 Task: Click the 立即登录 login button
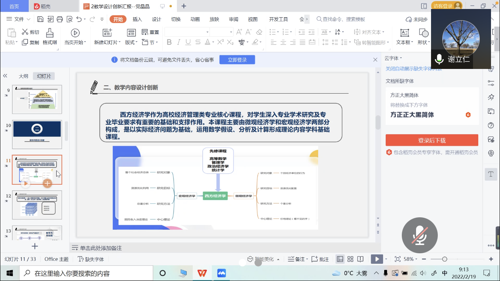[x=237, y=60]
